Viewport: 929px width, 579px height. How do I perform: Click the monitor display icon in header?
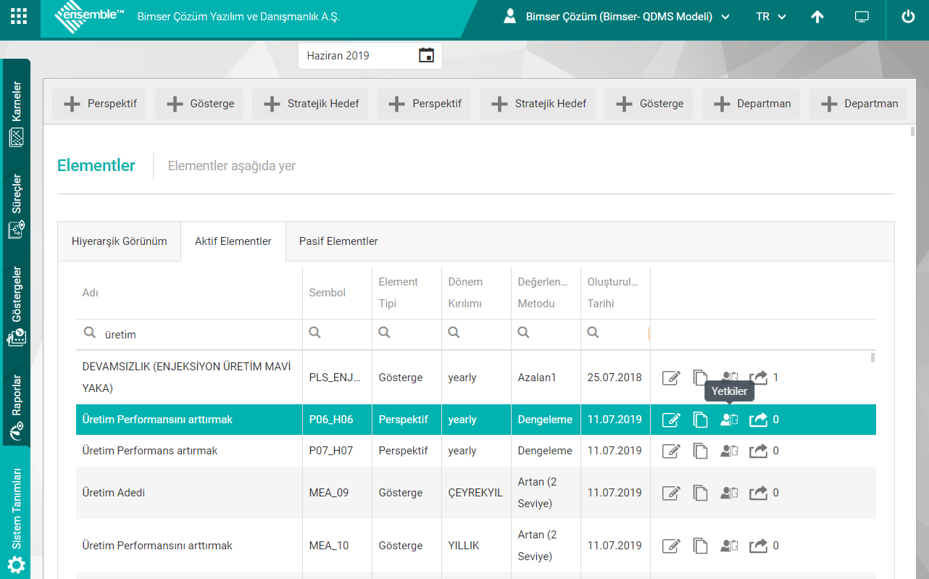[862, 17]
